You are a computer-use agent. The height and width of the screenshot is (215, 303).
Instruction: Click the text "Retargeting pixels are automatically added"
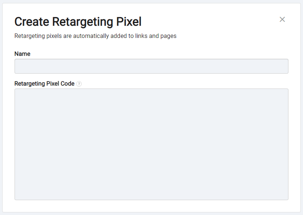pos(62,36)
